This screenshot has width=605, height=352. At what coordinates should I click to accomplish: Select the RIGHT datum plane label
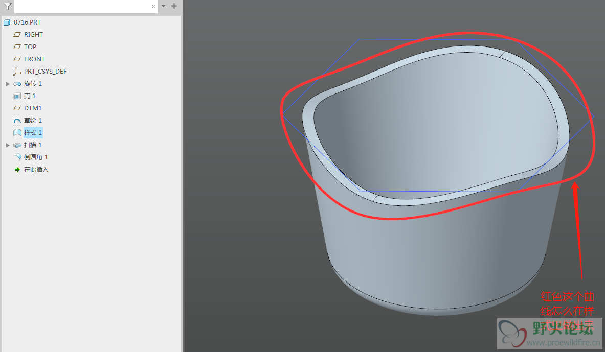(x=34, y=35)
